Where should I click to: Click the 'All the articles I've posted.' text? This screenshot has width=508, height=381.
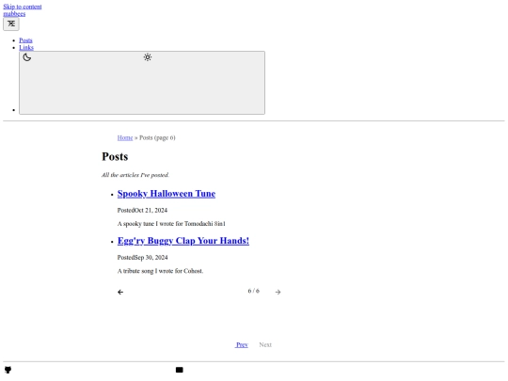pos(135,175)
